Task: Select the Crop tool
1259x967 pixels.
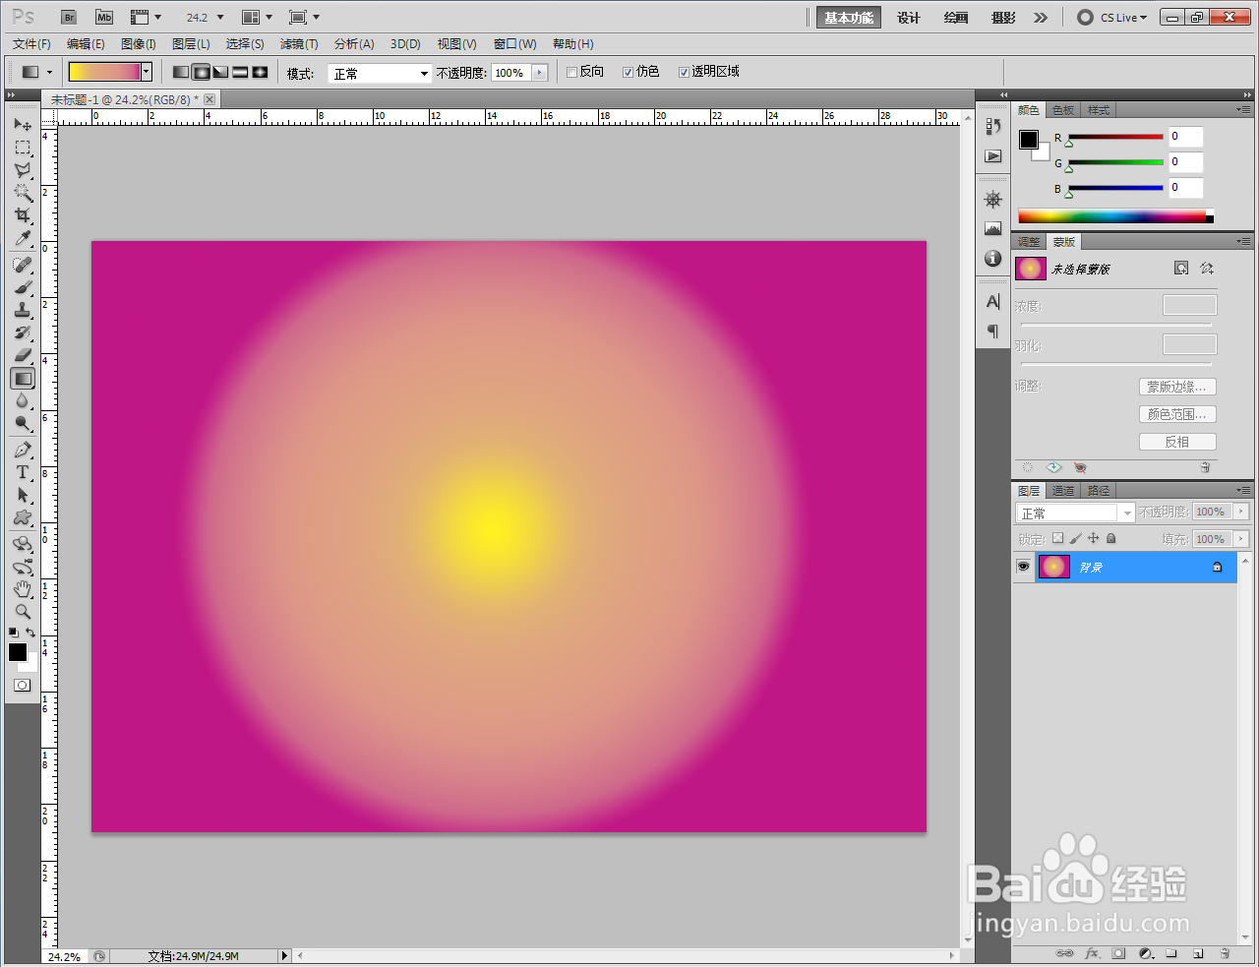Action: pos(23,215)
